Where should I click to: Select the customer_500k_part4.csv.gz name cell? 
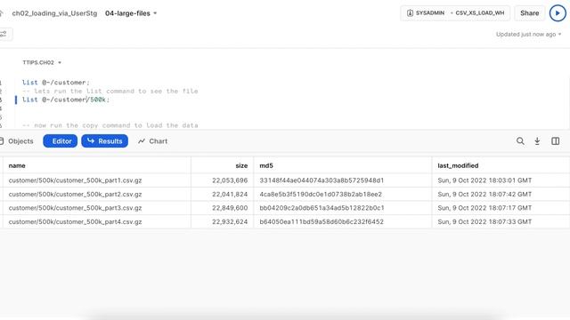[97, 221]
